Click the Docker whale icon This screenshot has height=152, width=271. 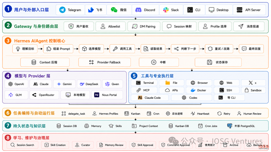tap(193, 90)
